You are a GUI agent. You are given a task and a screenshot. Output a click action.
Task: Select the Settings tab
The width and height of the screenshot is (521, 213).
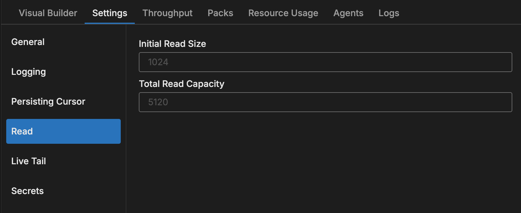110,13
